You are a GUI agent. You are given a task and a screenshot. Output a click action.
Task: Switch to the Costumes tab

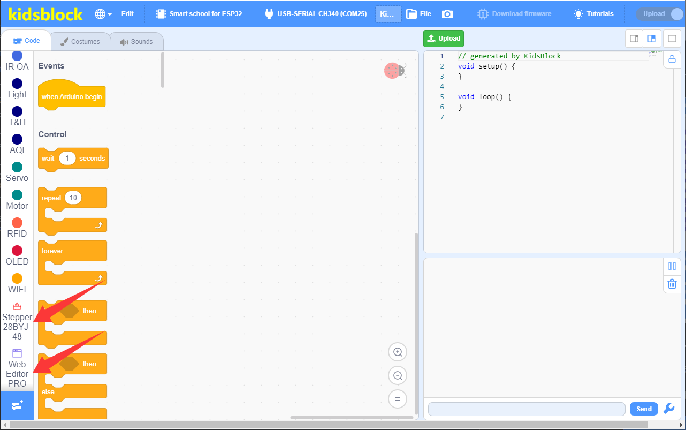coord(80,42)
